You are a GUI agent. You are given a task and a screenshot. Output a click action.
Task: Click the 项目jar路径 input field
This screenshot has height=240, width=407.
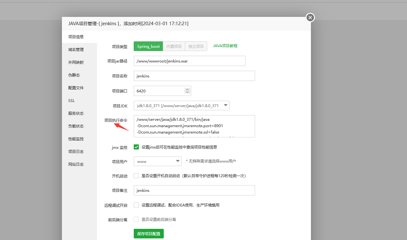pos(190,61)
